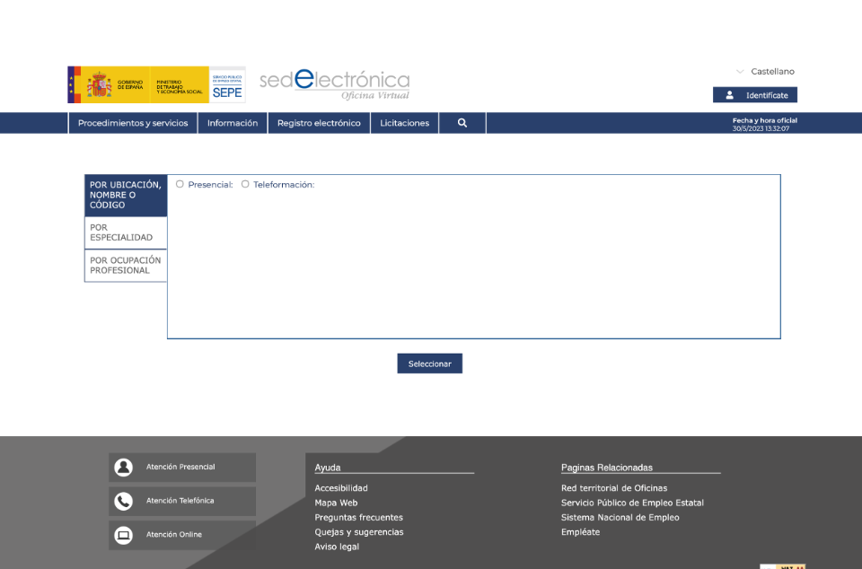This screenshot has height=569, width=862.
Task: Select the Presencial radio button
Action: coord(180,184)
